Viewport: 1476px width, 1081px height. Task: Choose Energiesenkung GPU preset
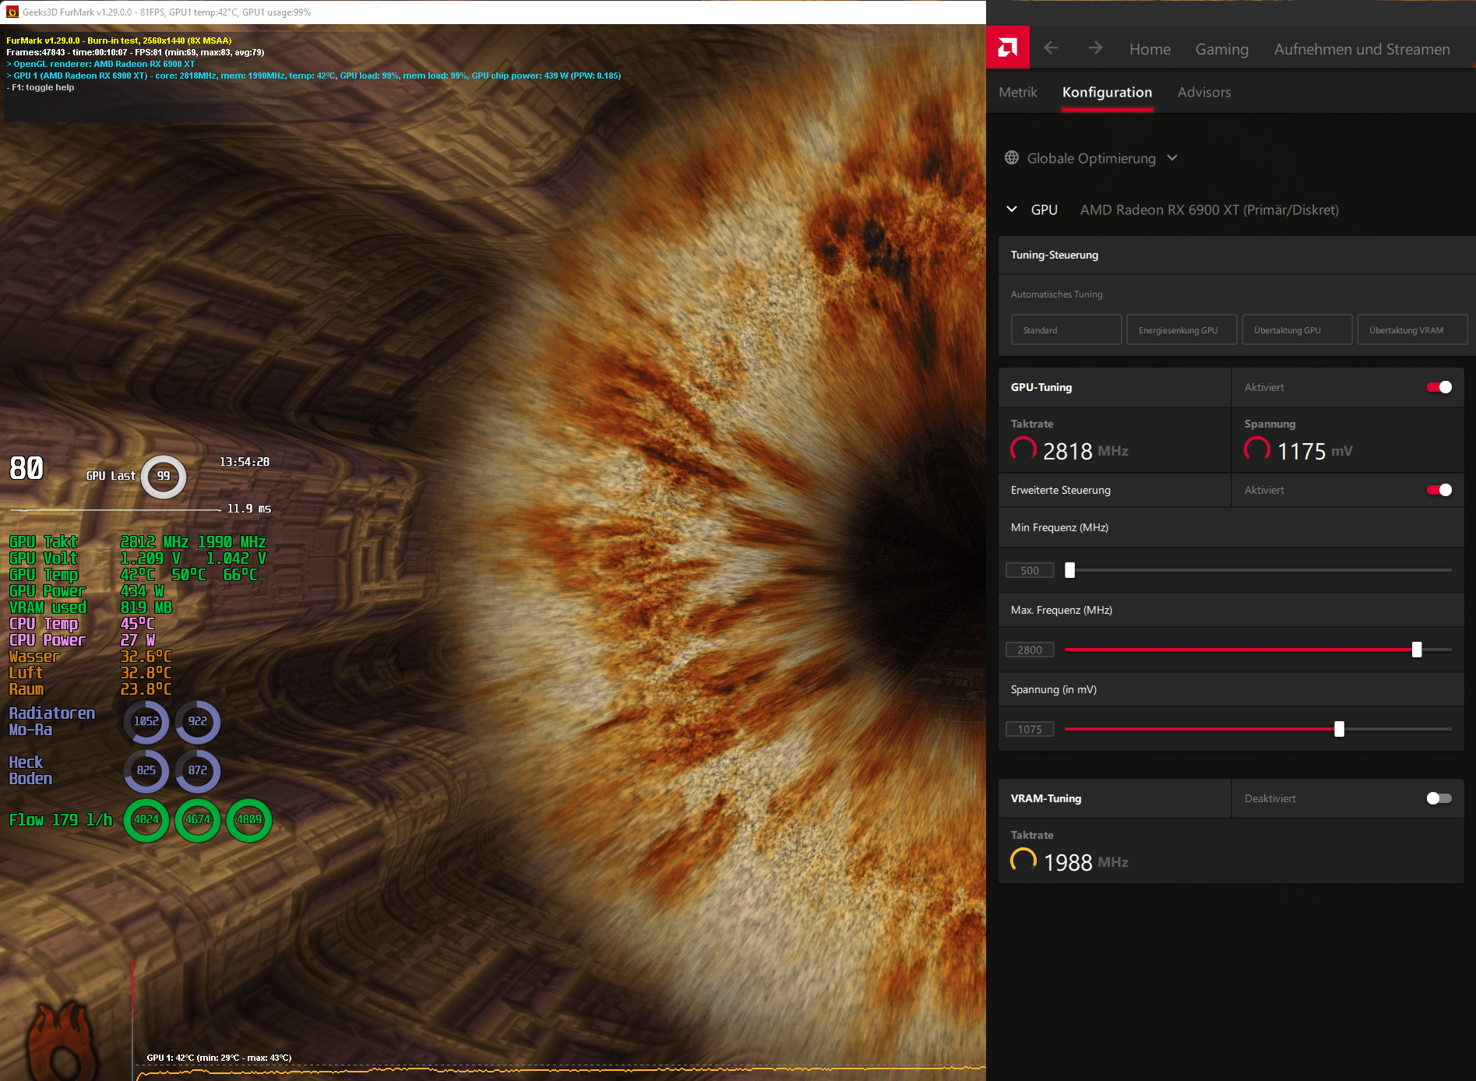click(x=1182, y=329)
